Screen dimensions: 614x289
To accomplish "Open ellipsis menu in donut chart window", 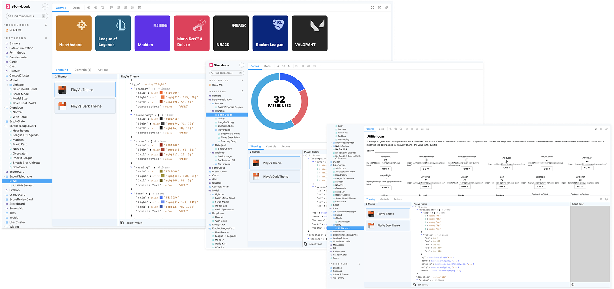I will click(x=241, y=65).
